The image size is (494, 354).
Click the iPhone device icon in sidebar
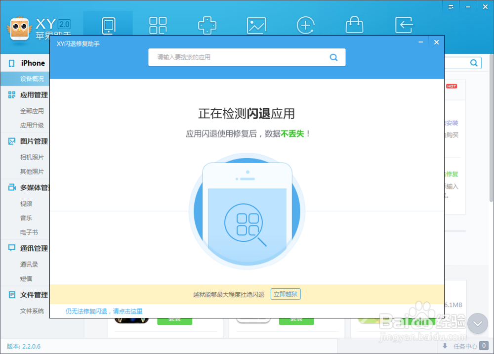click(12, 63)
